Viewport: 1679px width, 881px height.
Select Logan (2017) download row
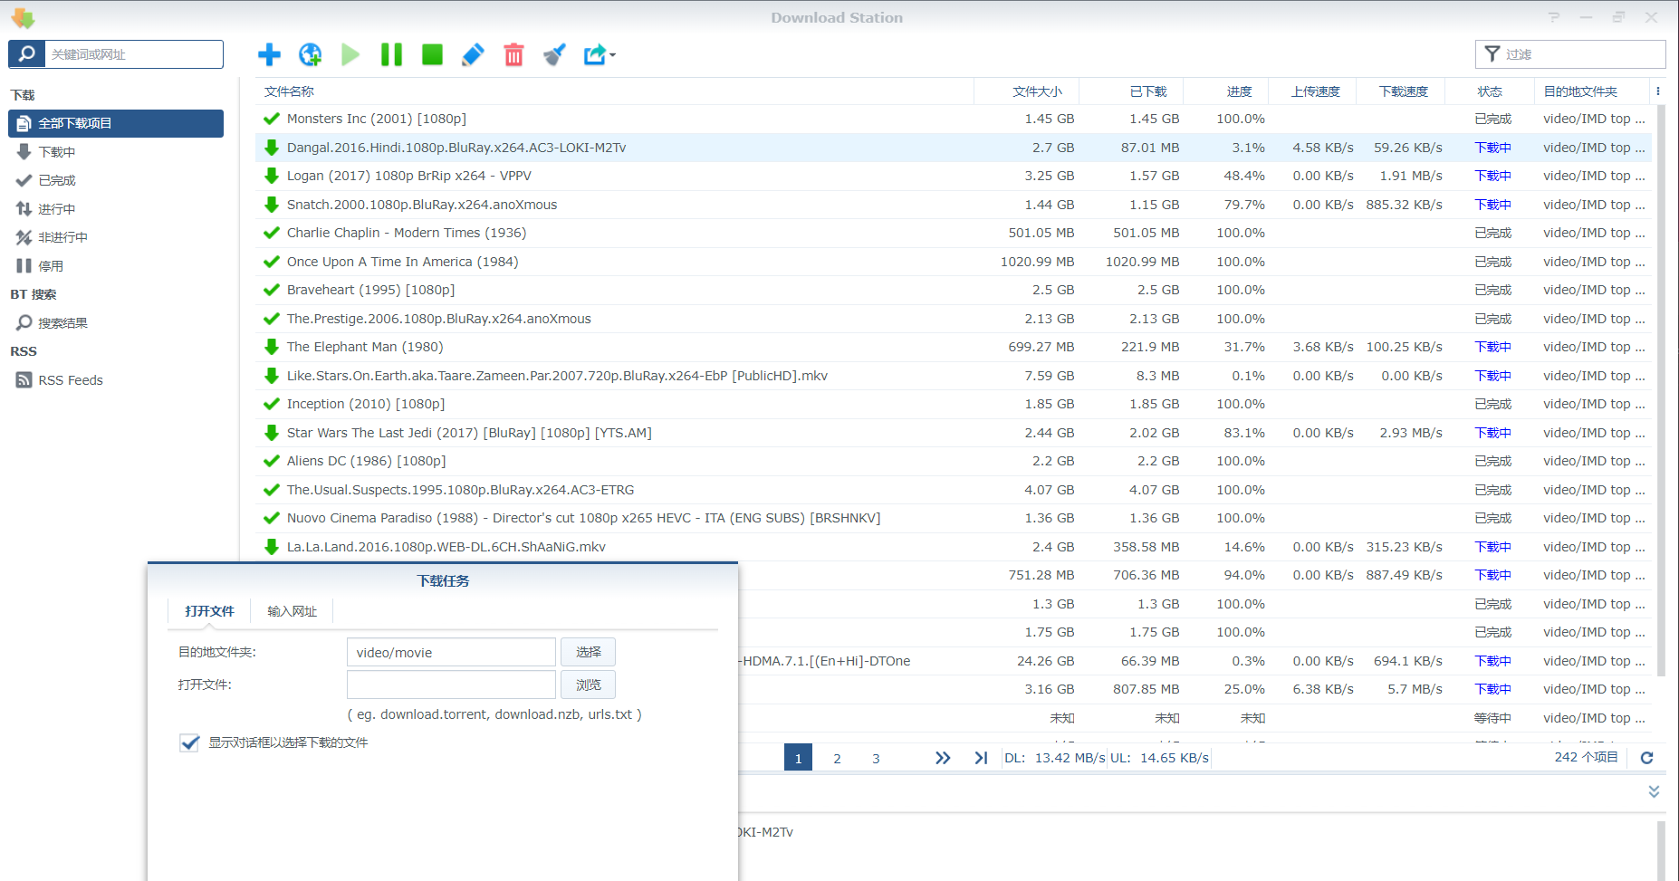click(954, 176)
